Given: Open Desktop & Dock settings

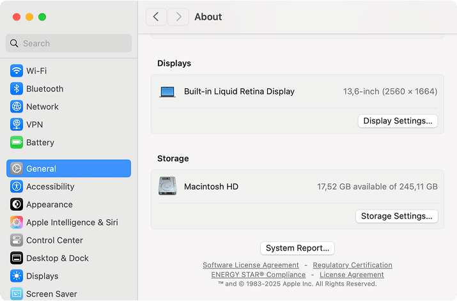Looking at the screenshot, I should click(17, 258).
